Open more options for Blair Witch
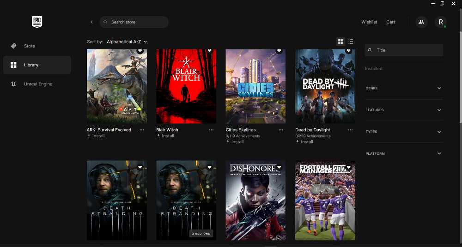Screen dimensions: 462x247 pyautogui.click(x=212, y=130)
